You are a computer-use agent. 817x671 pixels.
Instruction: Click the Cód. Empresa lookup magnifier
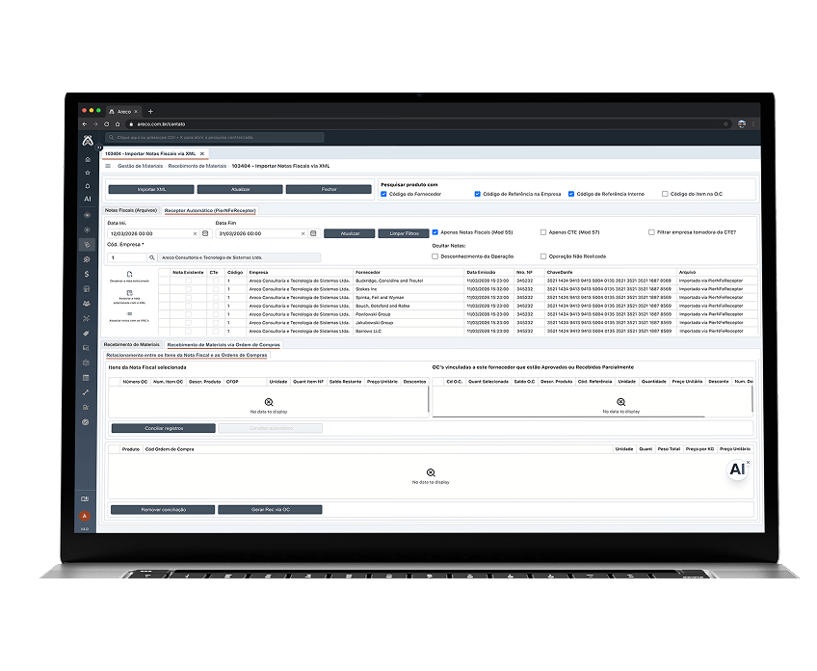click(x=151, y=257)
